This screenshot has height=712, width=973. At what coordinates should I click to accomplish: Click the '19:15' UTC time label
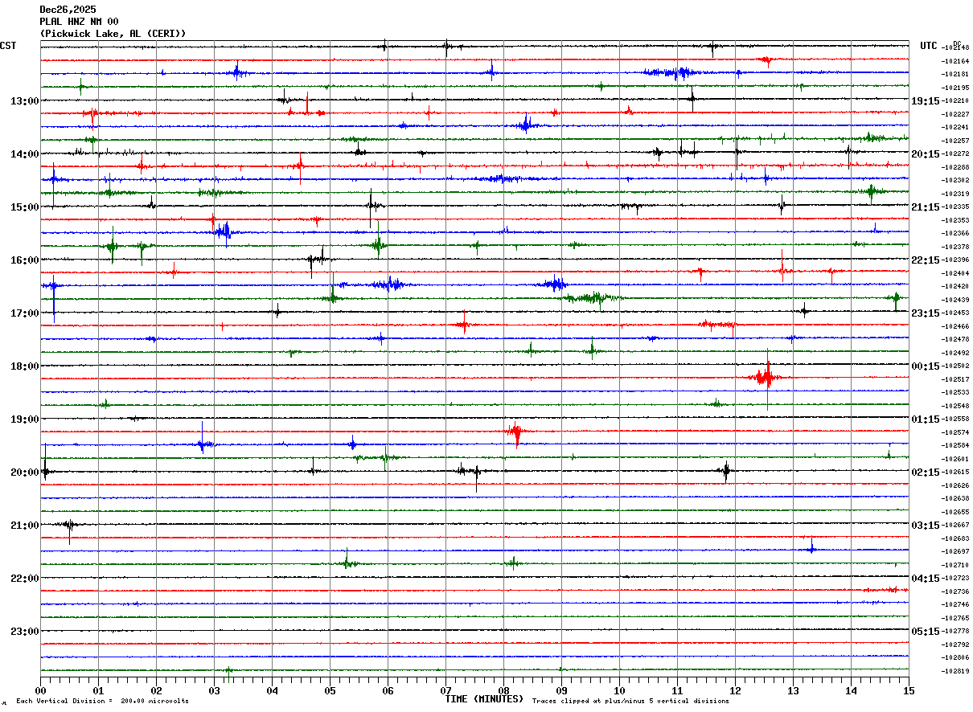coord(926,101)
